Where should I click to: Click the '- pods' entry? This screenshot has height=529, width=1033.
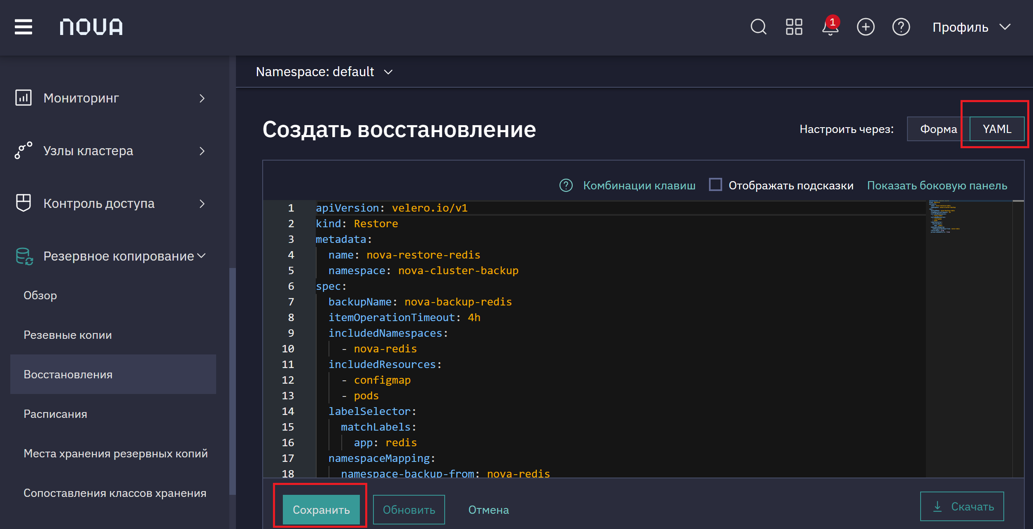tap(360, 396)
